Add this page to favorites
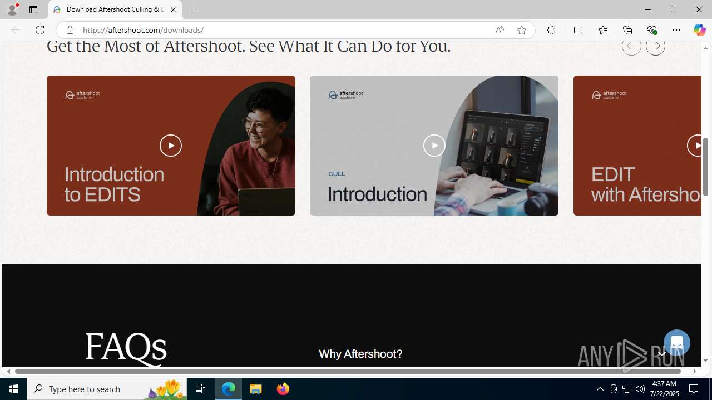This screenshot has height=400, width=712. pyautogui.click(x=522, y=30)
